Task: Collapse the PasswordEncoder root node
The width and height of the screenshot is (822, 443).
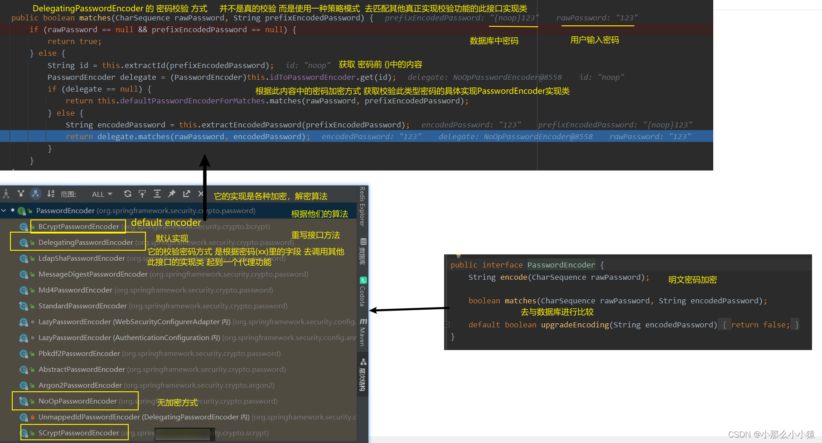Action: (x=4, y=211)
